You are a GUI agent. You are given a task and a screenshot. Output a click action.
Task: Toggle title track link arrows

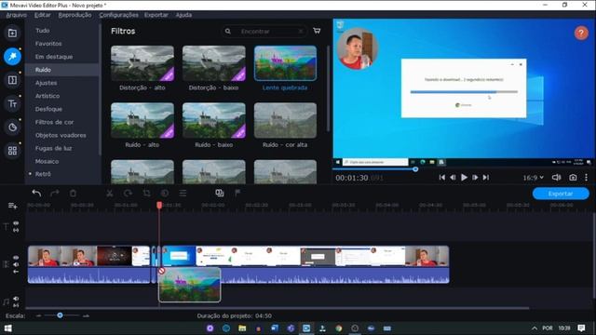pyautogui.click(x=16, y=230)
